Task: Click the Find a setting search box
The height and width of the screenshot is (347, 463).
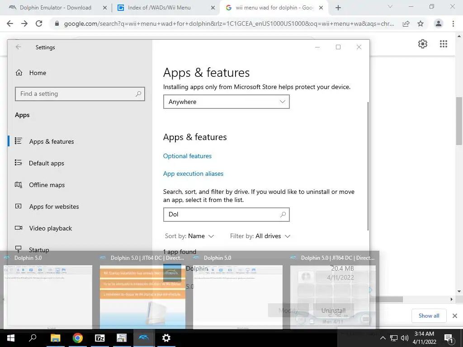Action: 80,94
